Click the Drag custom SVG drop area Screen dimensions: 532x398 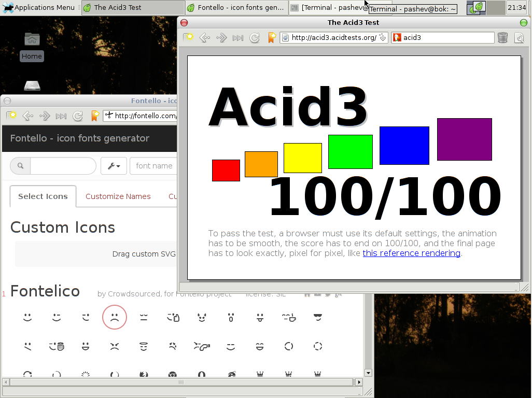tap(96, 254)
